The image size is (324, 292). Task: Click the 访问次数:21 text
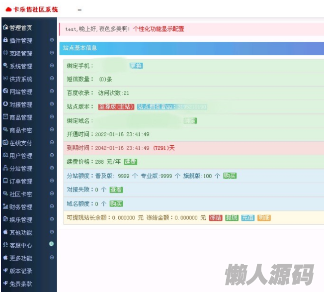point(113,93)
